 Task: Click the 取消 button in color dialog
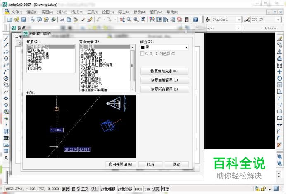point(150,164)
